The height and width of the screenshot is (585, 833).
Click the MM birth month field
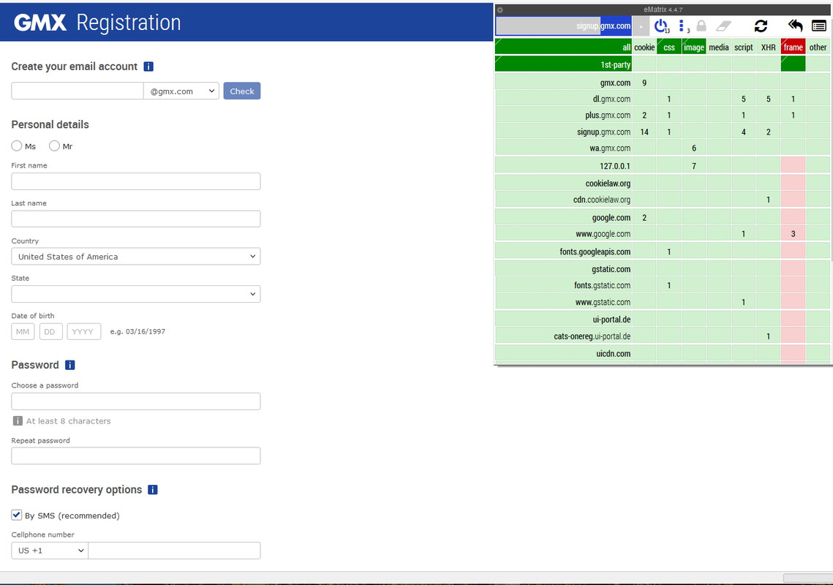click(x=23, y=331)
